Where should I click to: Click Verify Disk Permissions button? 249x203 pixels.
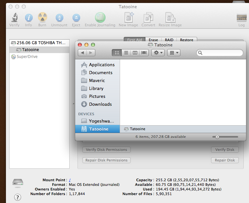point(107,150)
